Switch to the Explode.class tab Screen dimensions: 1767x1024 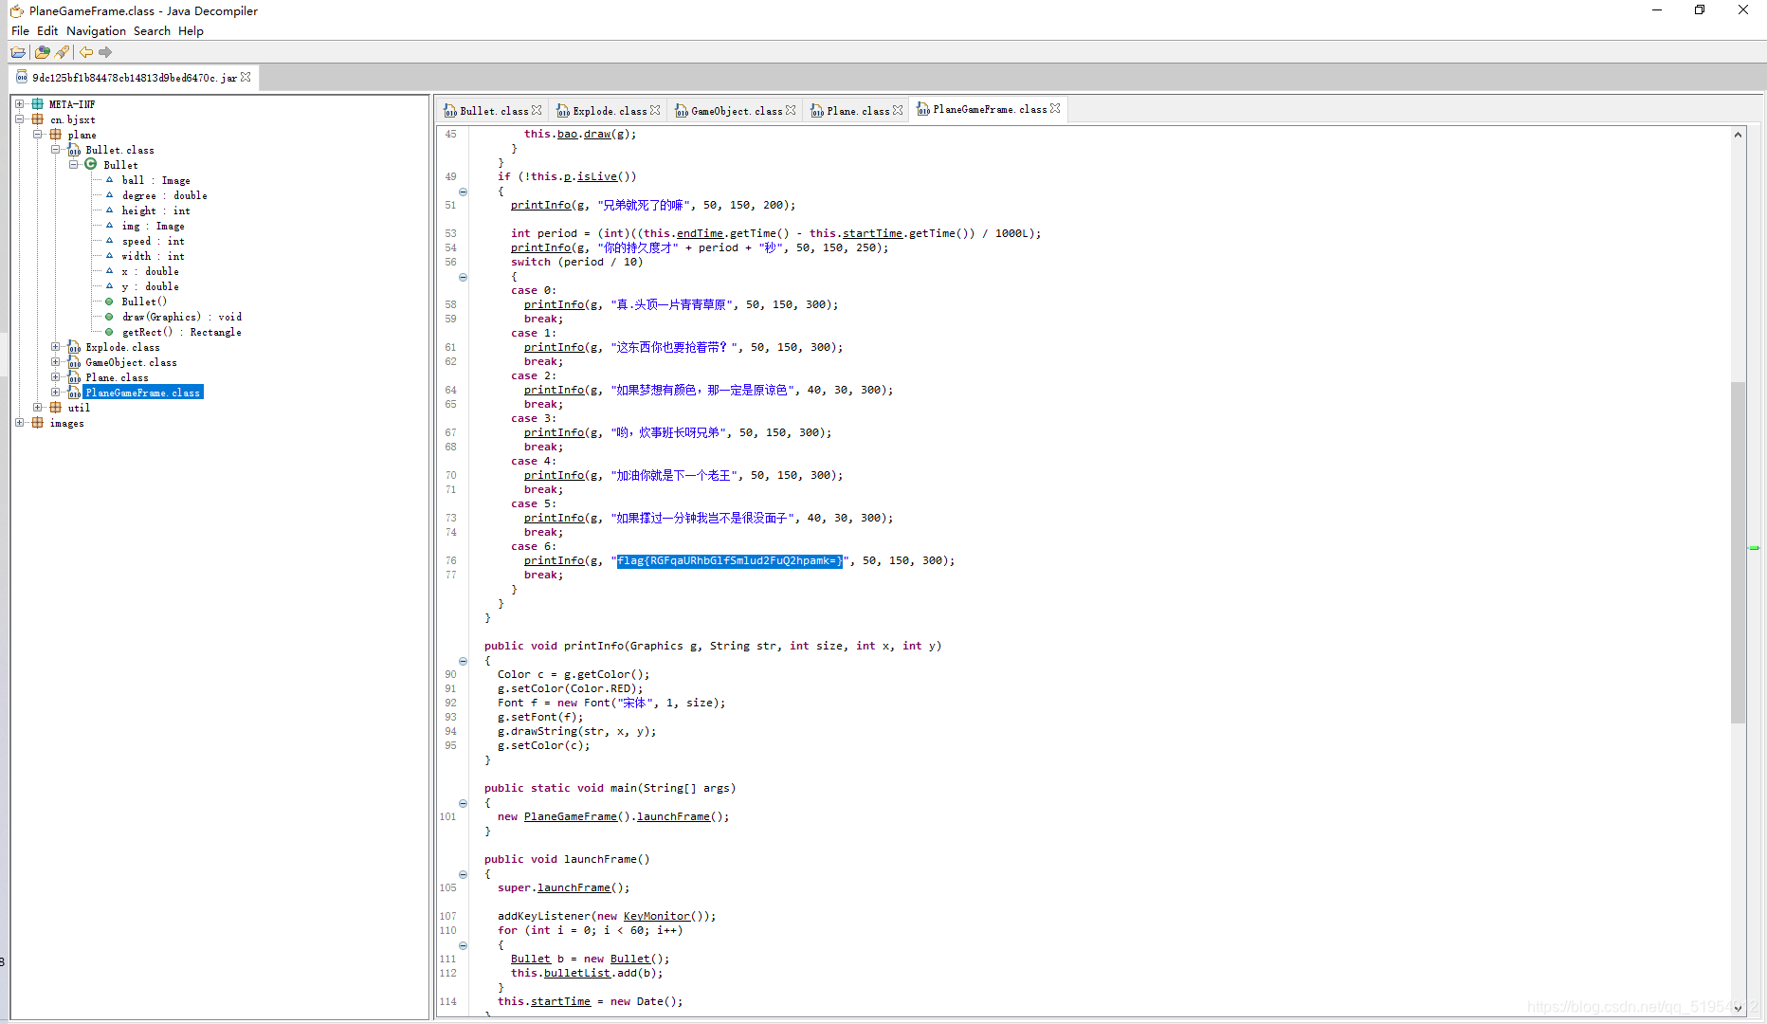pyautogui.click(x=610, y=111)
